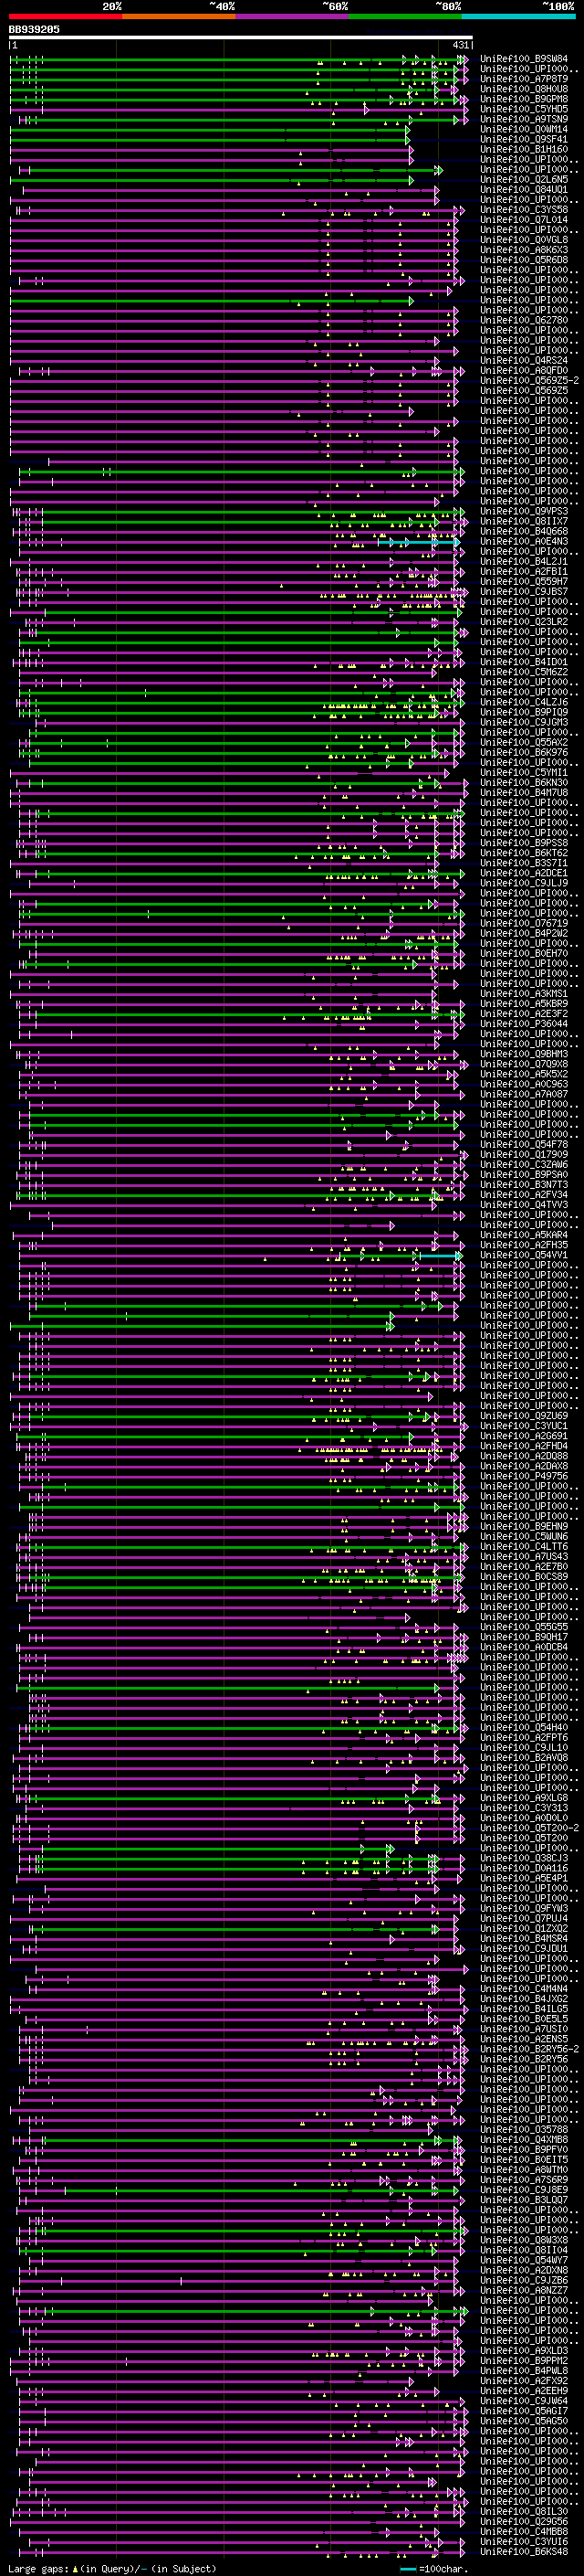Screen dimensions: 584x2576
Task: Select the UniRef100_B9PSS8 label
Action: (524, 843)
